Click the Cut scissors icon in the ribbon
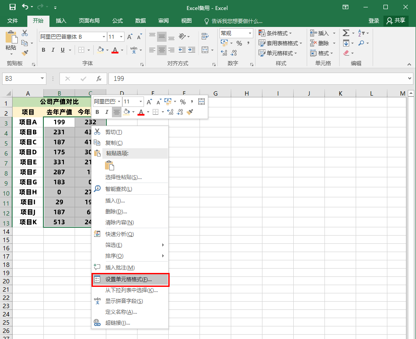 pyautogui.click(x=25, y=33)
